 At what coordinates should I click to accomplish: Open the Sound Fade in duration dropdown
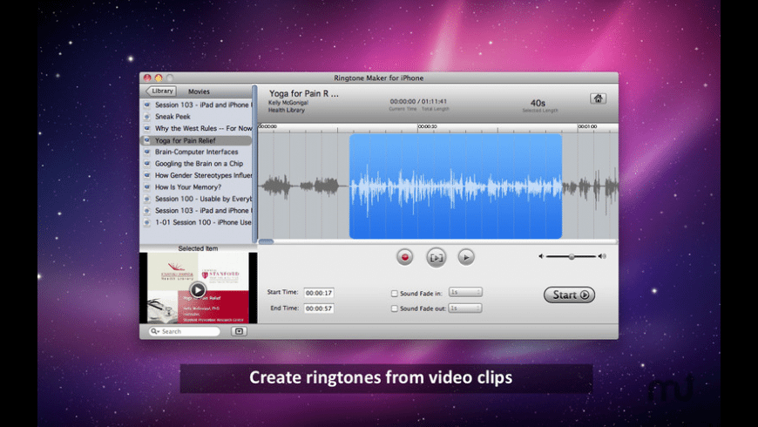tap(465, 292)
